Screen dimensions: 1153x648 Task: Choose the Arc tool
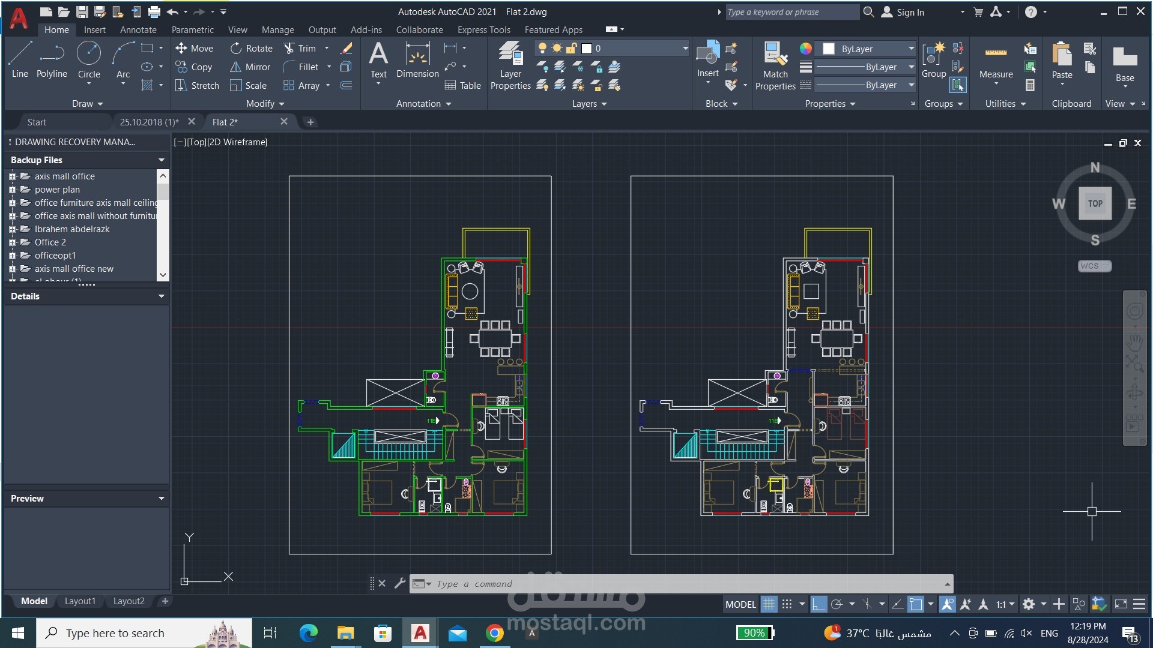click(123, 60)
